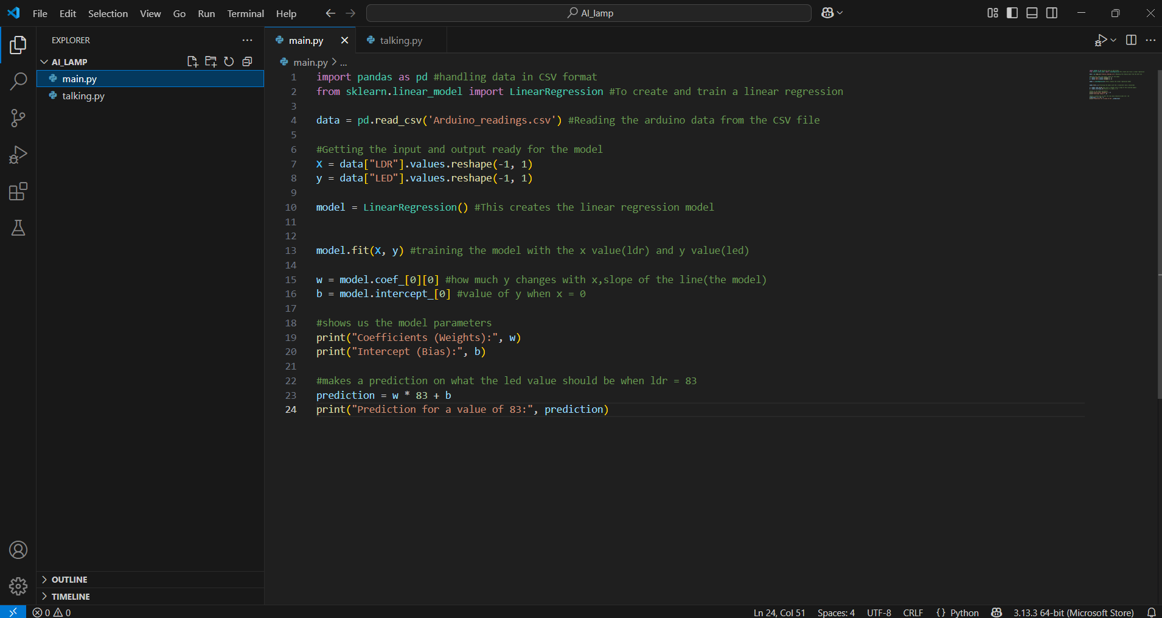Click the AI_lamp command center search

(589, 13)
